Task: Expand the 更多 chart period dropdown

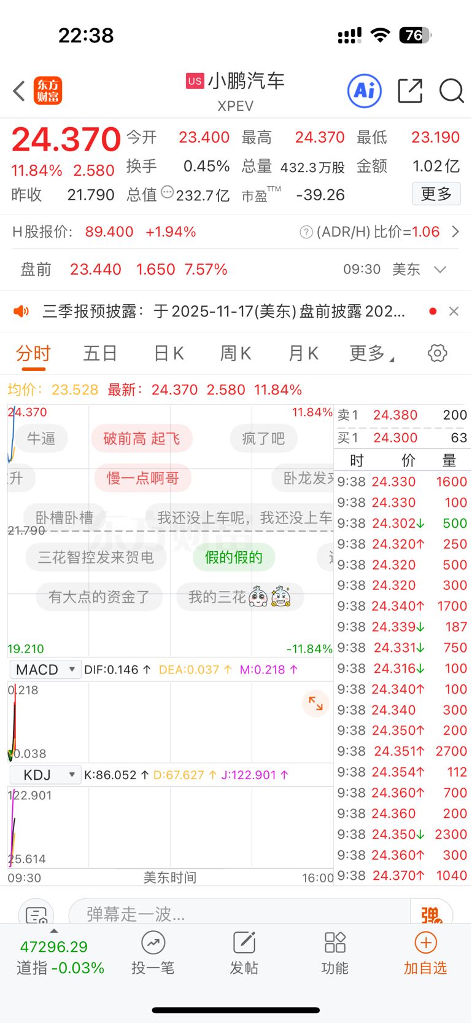Action: (372, 353)
